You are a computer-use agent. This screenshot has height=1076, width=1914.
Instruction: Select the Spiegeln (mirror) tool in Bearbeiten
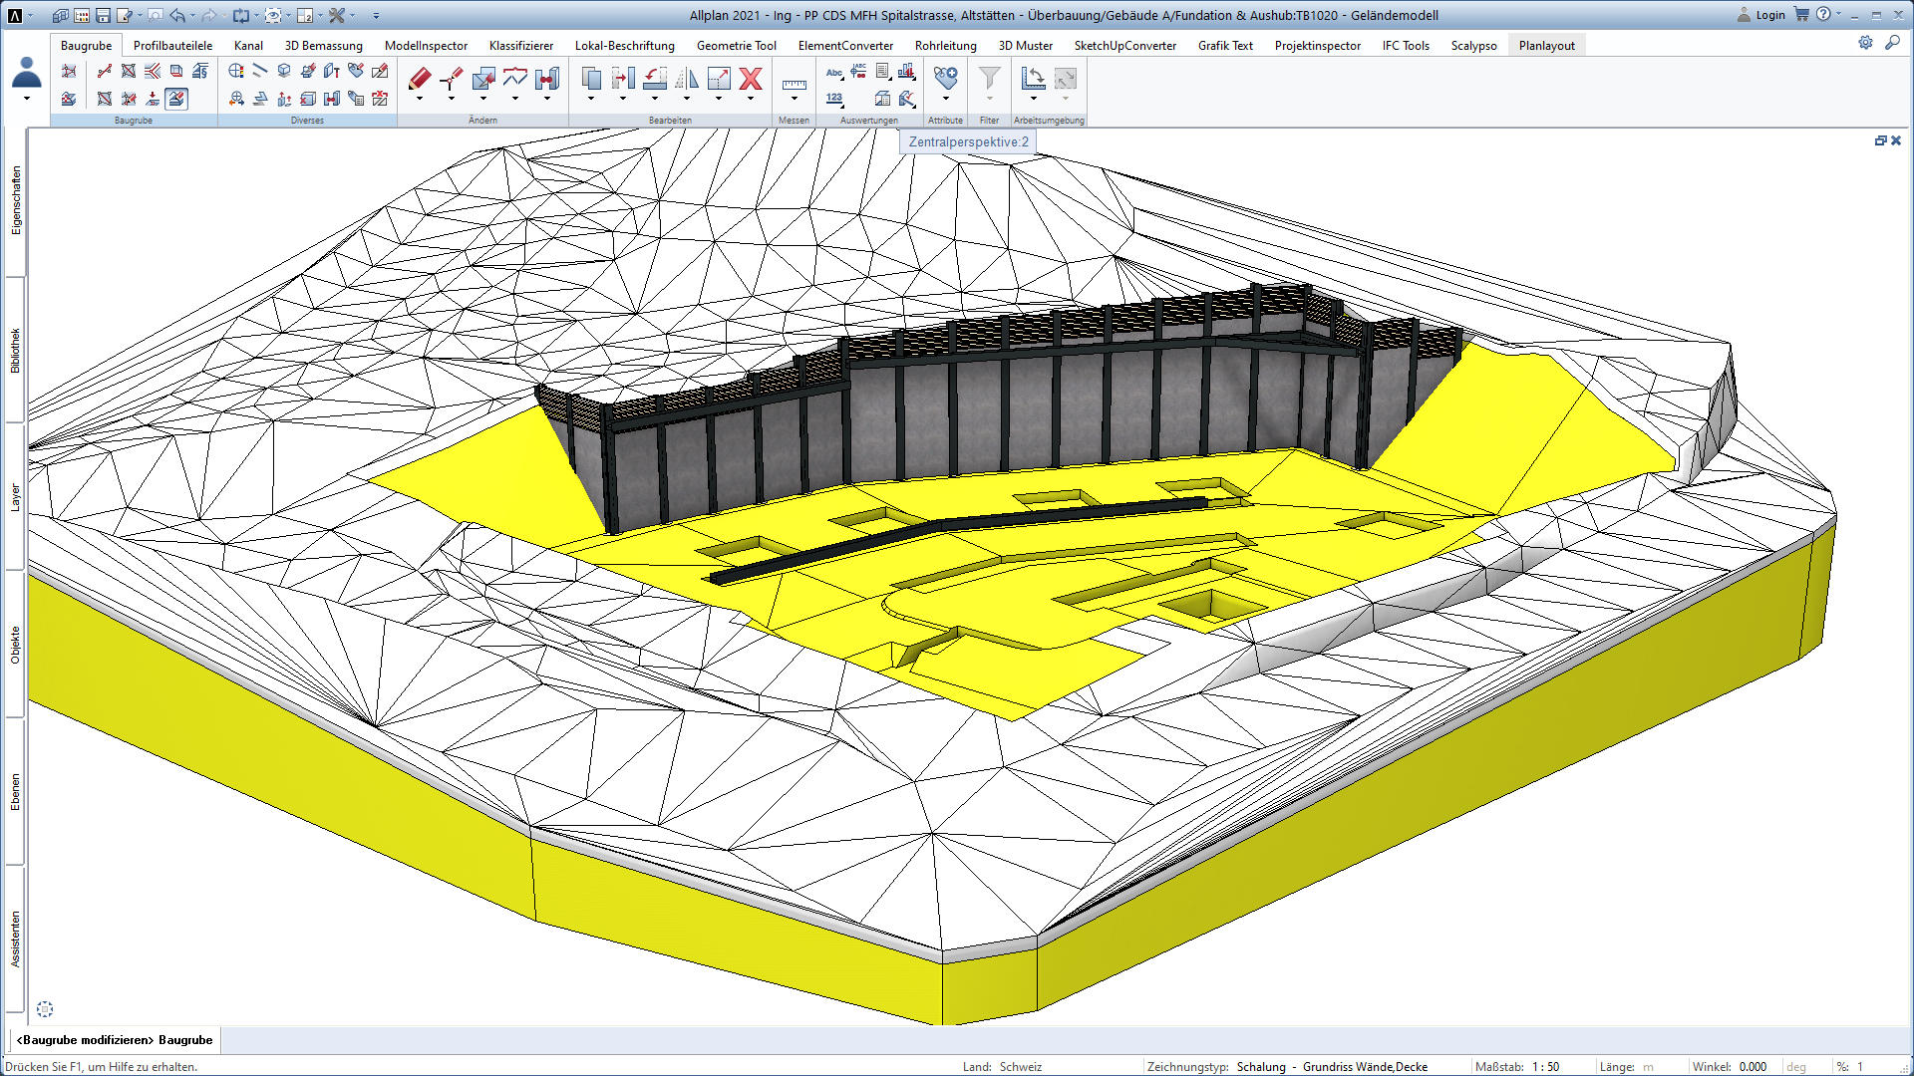click(x=687, y=79)
